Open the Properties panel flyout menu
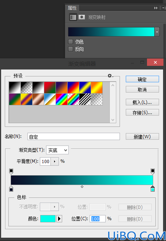Viewport: 166px width, 241px height. pyautogui.click(x=164, y=8)
